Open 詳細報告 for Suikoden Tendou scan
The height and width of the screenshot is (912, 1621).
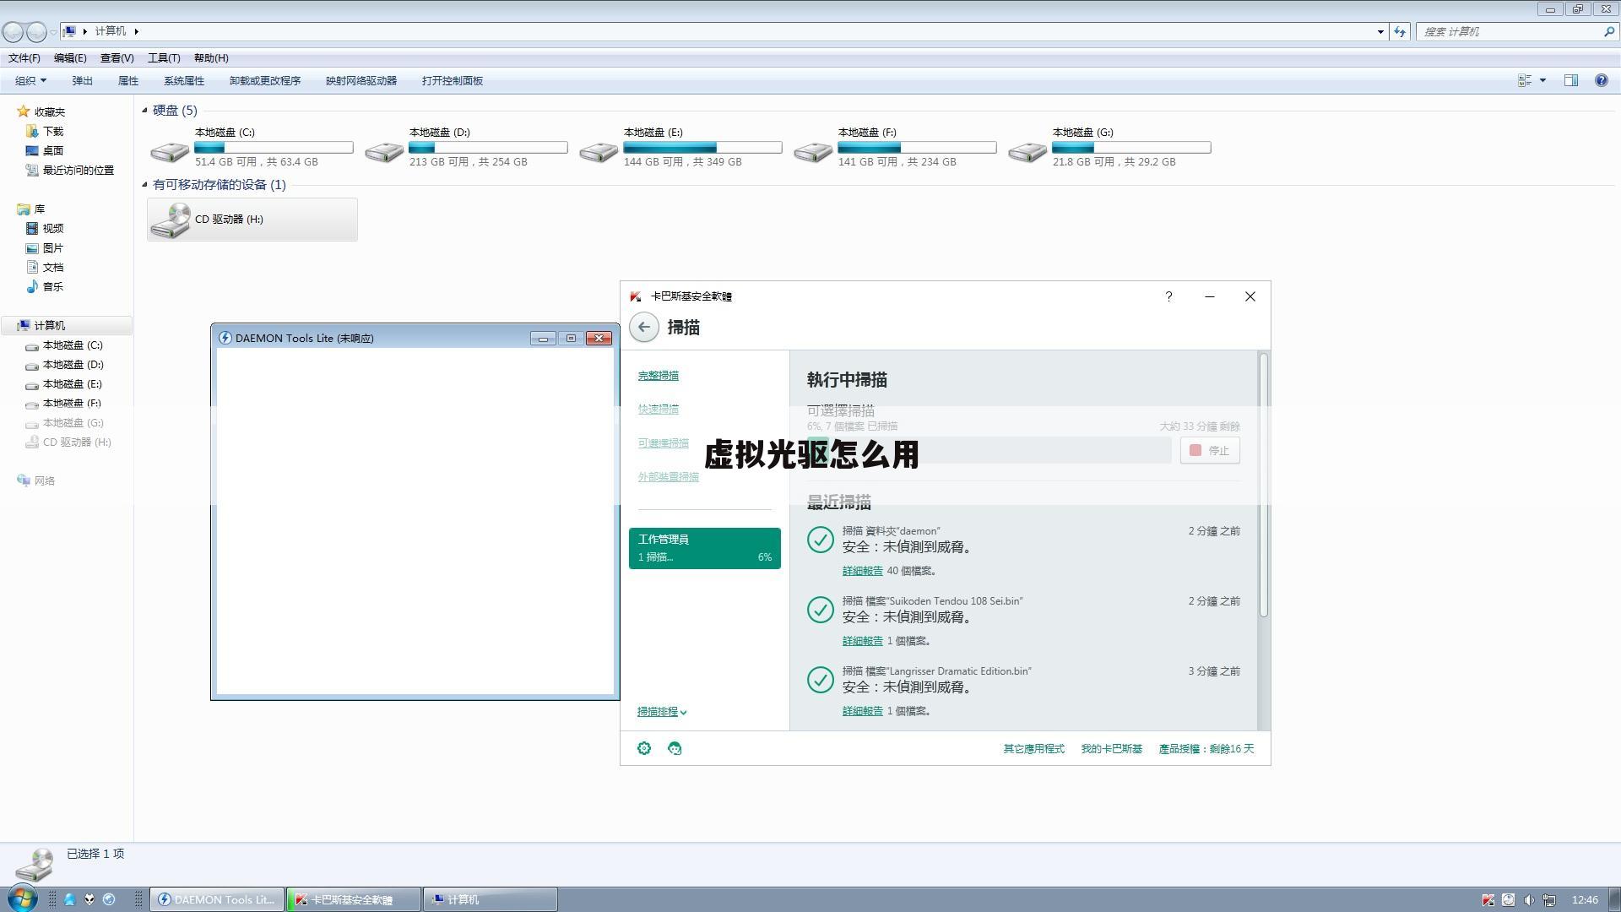pos(863,641)
